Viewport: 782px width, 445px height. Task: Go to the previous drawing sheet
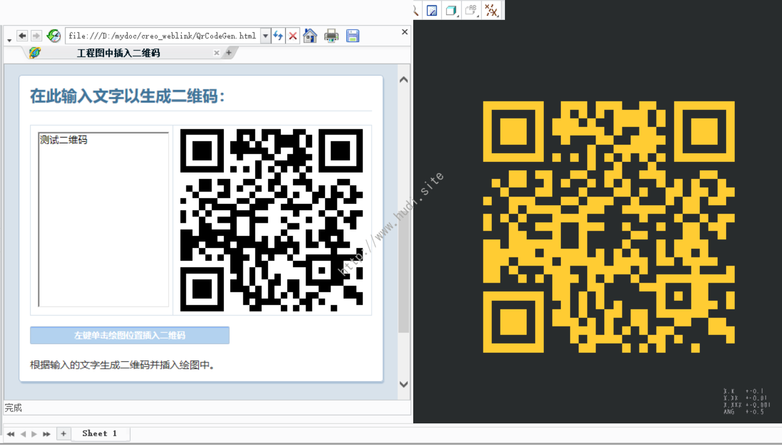[23, 434]
